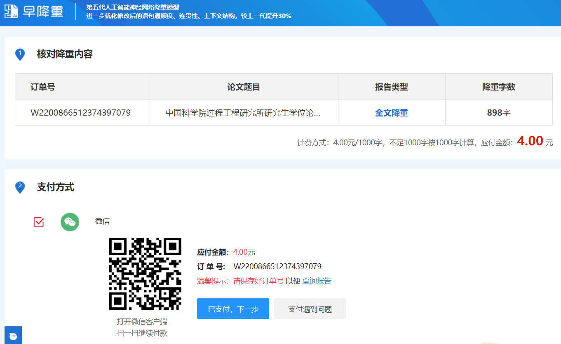Click the 打开微信客户端 instruction text
Viewport: 561px width, 344px height.
click(142, 322)
